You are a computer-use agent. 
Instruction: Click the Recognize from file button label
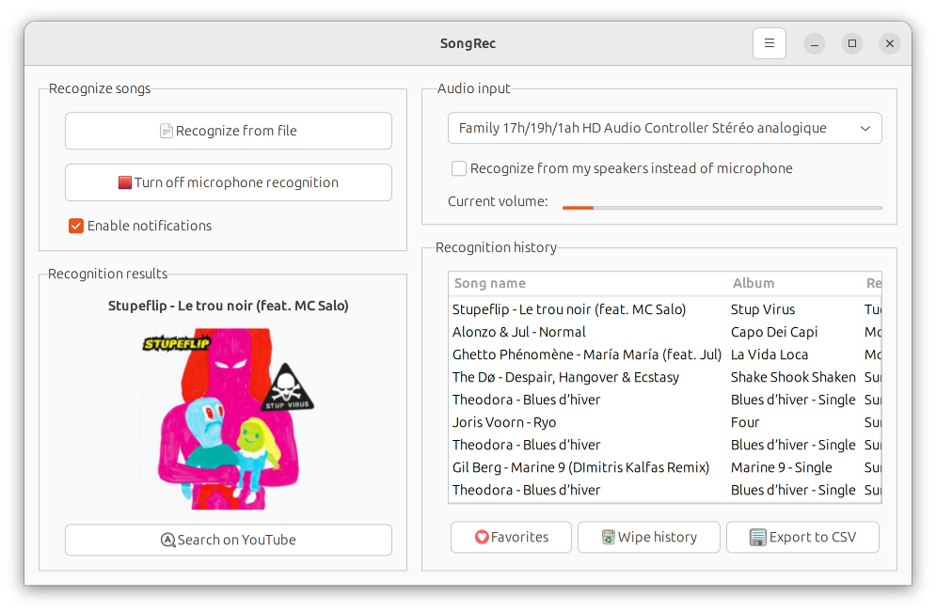(236, 132)
